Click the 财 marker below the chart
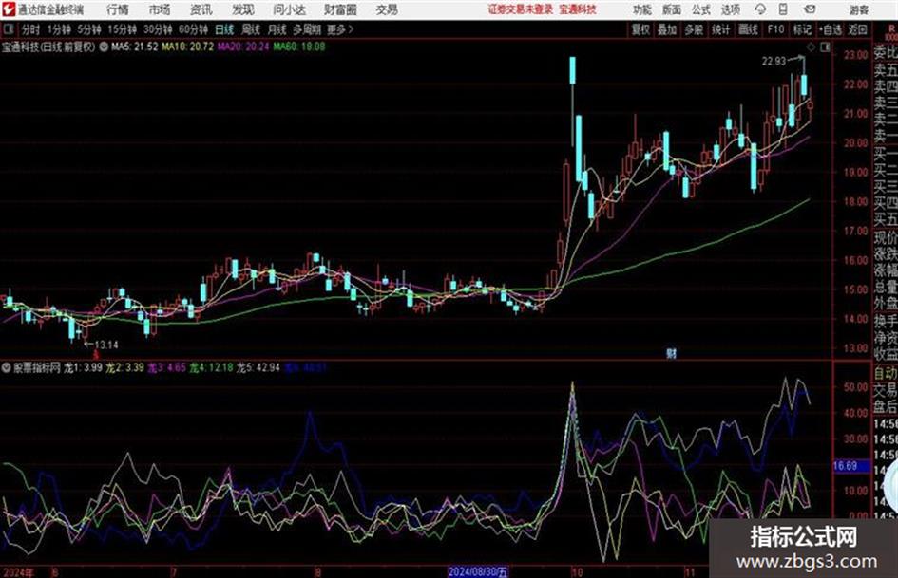 671,354
